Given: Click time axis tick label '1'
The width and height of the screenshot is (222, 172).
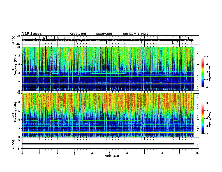Looking at the screenshot, I should coord(40,153).
